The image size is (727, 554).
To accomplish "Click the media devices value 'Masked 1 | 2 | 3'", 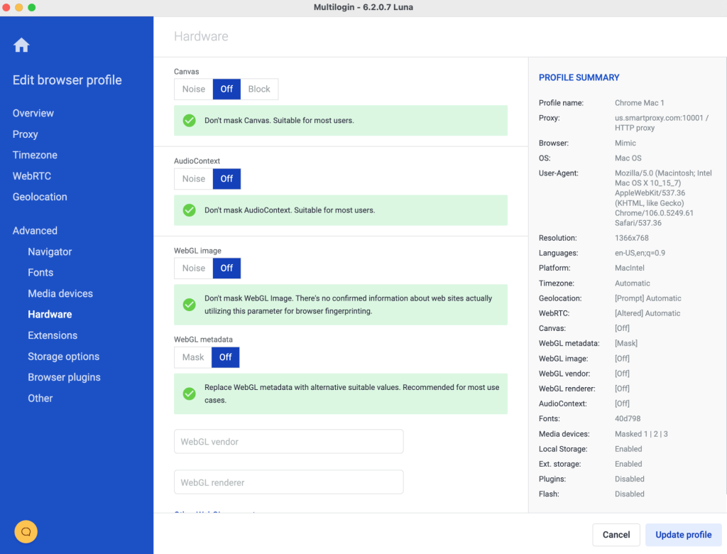I will pos(641,434).
